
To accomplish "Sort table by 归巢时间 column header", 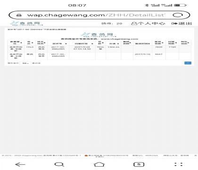I will [x=82, y=43].
